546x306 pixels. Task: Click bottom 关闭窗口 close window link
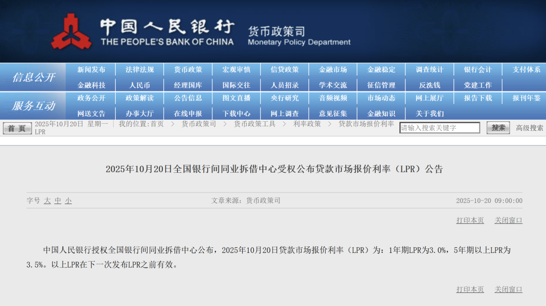509,289
